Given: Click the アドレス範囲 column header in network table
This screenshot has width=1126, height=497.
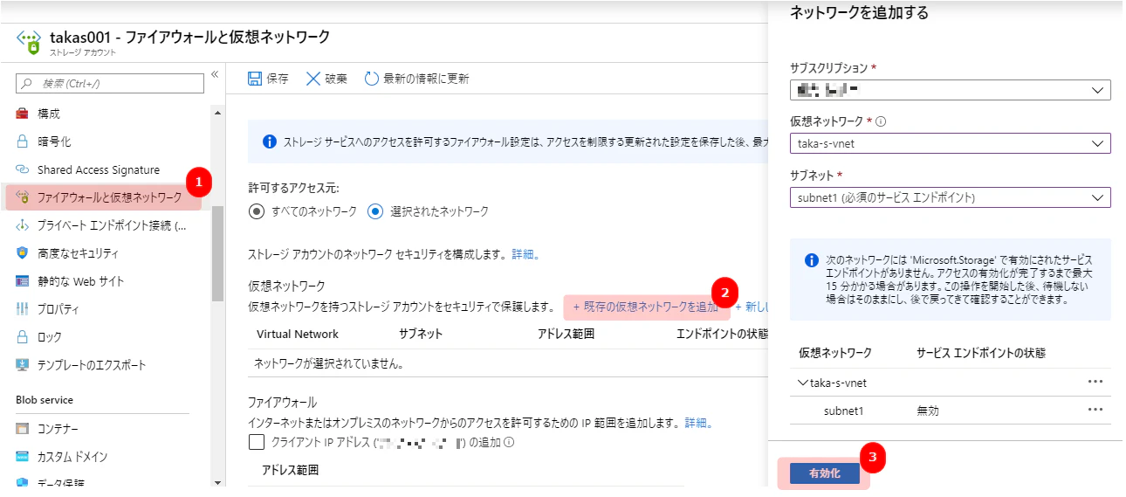Looking at the screenshot, I should pyautogui.click(x=566, y=334).
